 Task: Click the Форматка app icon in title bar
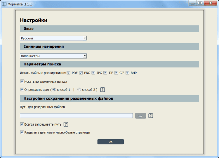pos(4,4)
